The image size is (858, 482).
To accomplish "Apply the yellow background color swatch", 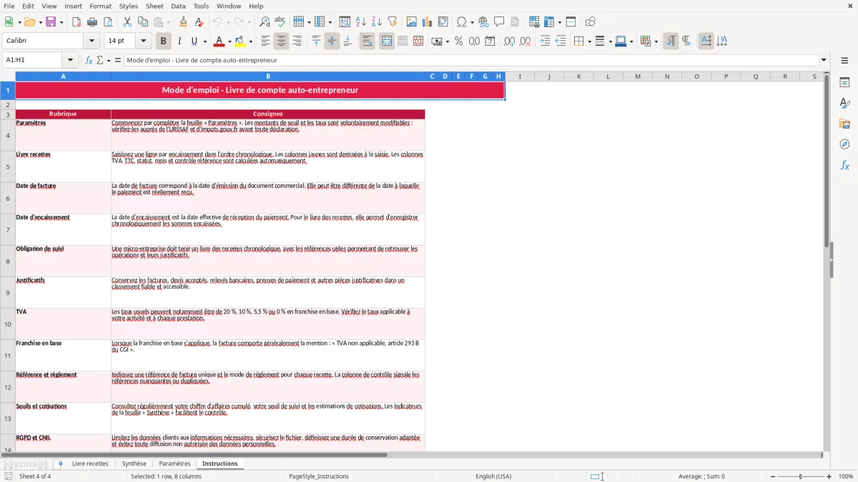I will pyautogui.click(x=240, y=41).
